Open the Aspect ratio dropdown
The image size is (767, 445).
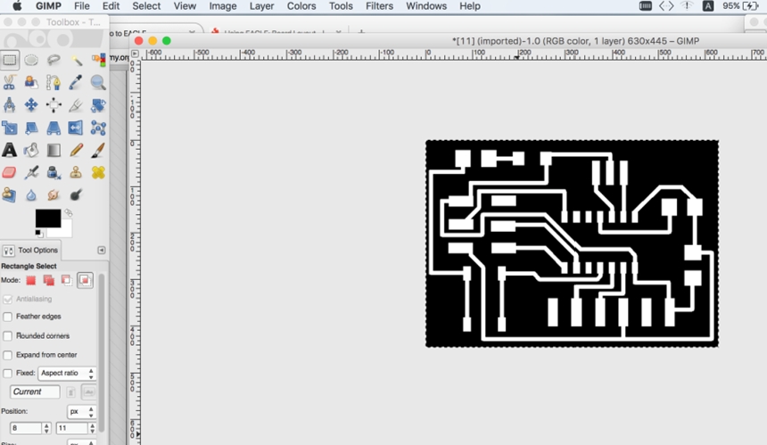point(67,373)
